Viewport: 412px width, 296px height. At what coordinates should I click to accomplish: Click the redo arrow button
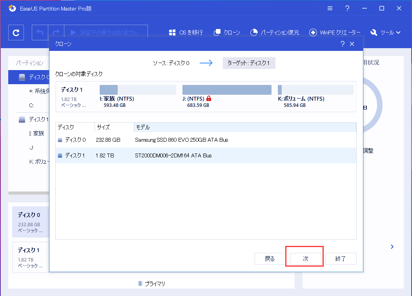(x=56, y=32)
